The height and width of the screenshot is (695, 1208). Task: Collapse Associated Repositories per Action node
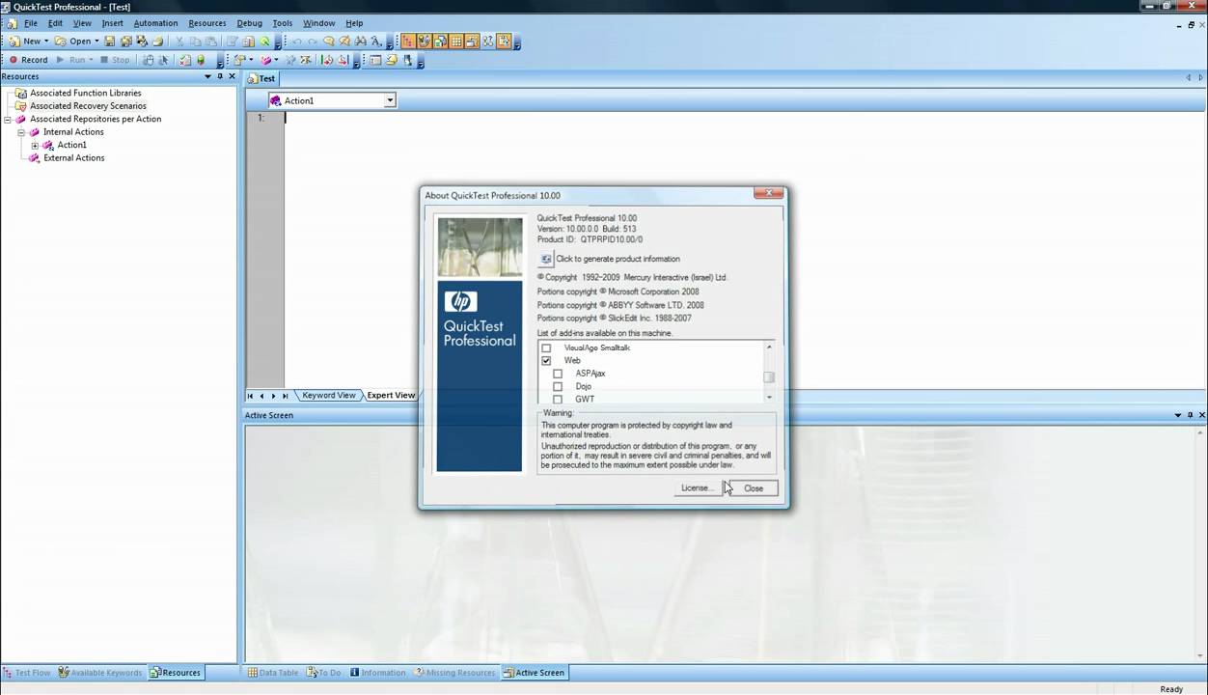pos(8,120)
